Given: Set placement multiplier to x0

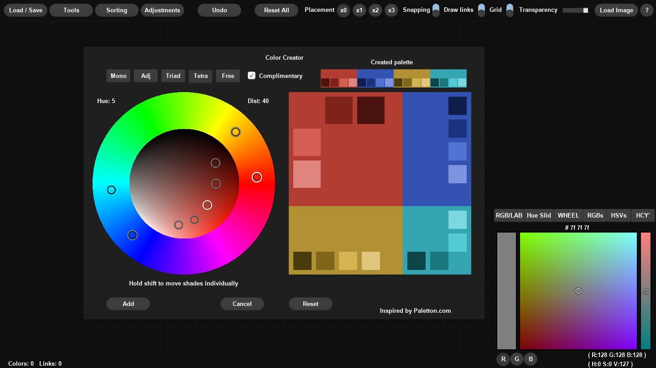Looking at the screenshot, I should 343,10.
